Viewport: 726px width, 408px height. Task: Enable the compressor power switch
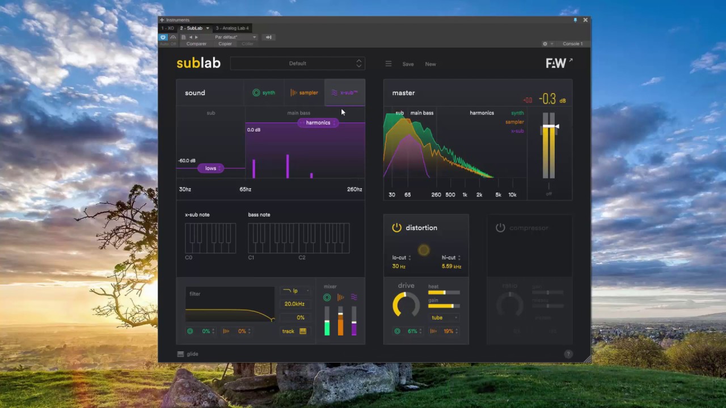[500, 228]
